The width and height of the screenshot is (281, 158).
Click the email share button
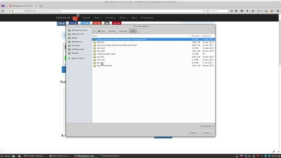[x=107, y=23]
